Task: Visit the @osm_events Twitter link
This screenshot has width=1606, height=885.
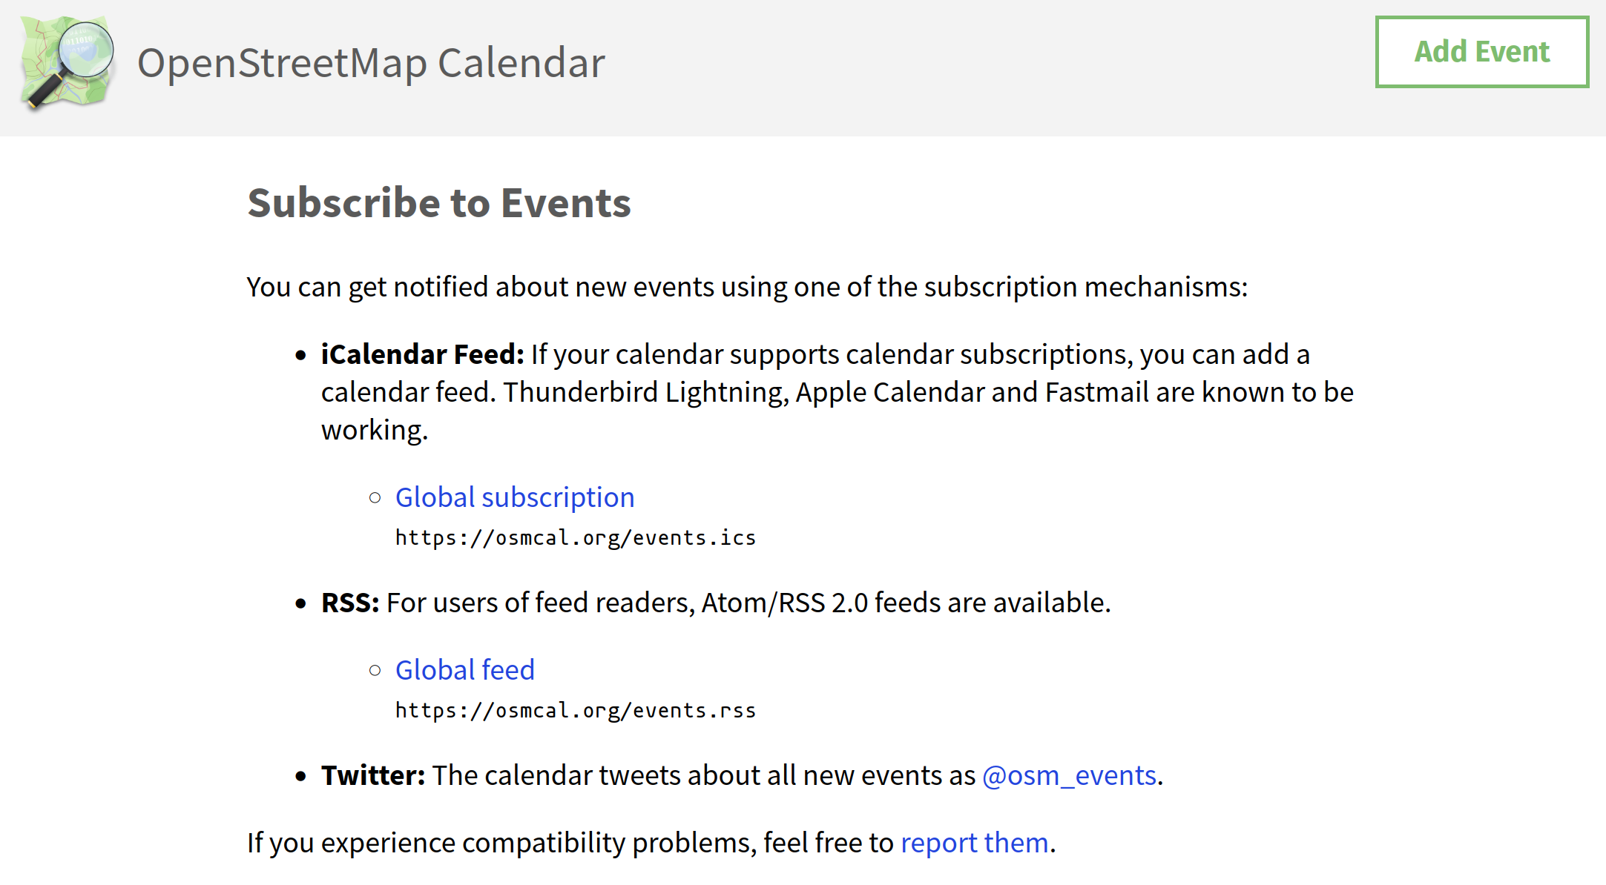Action: (1069, 775)
